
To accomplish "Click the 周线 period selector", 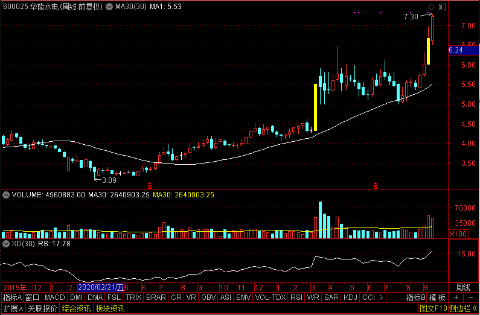I will [463, 287].
